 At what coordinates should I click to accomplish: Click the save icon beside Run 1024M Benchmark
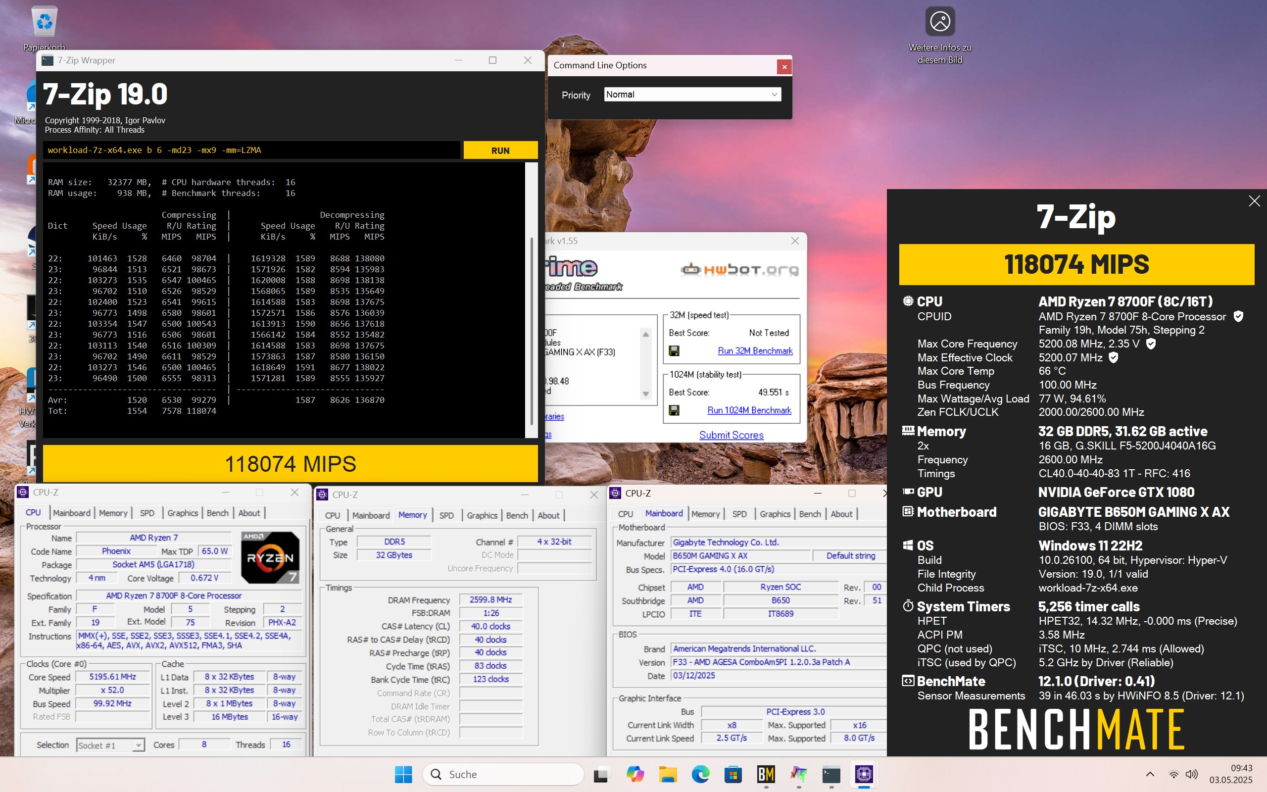click(675, 410)
